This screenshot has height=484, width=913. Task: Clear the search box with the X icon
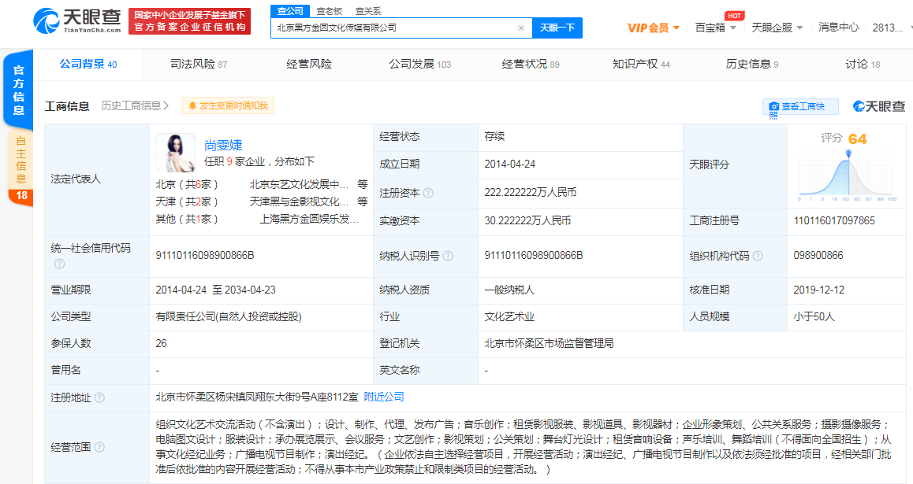521,28
